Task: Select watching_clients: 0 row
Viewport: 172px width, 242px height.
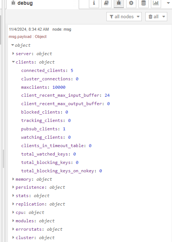Action: 46,137
